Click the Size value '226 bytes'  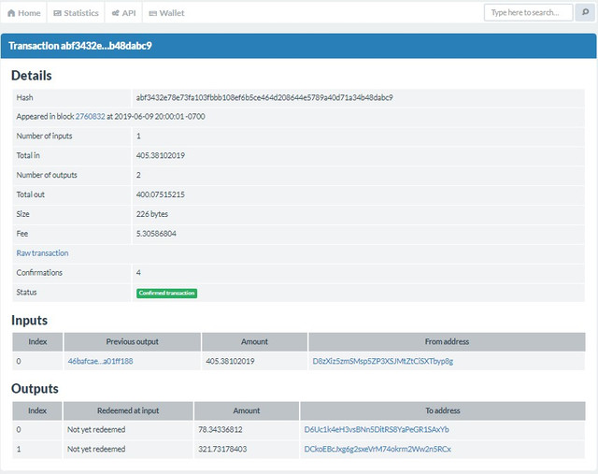151,214
